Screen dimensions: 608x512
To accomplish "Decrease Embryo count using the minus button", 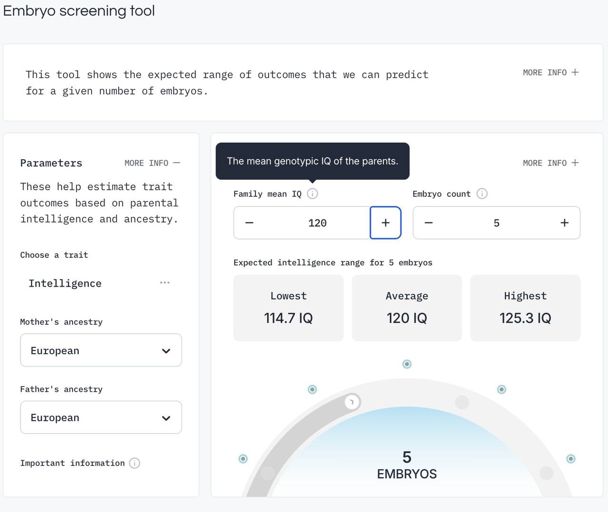I will pos(428,222).
